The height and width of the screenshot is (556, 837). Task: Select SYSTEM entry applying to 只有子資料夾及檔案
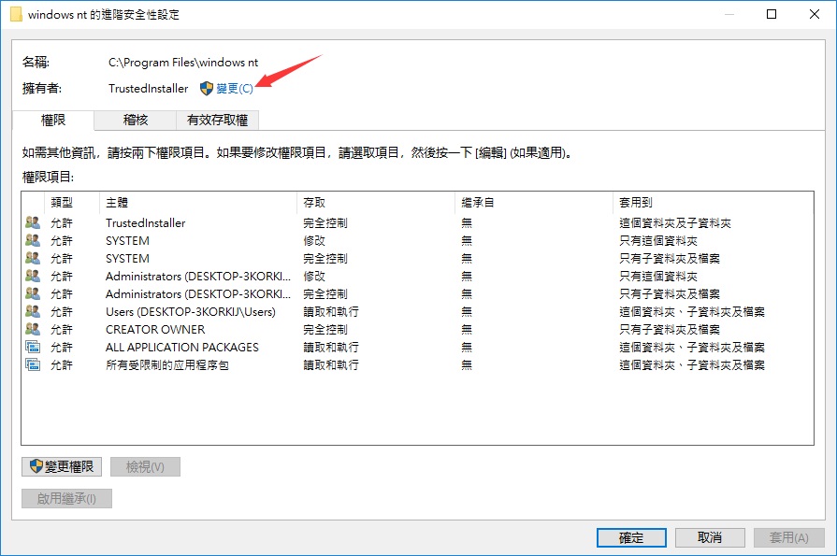pos(417,258)
